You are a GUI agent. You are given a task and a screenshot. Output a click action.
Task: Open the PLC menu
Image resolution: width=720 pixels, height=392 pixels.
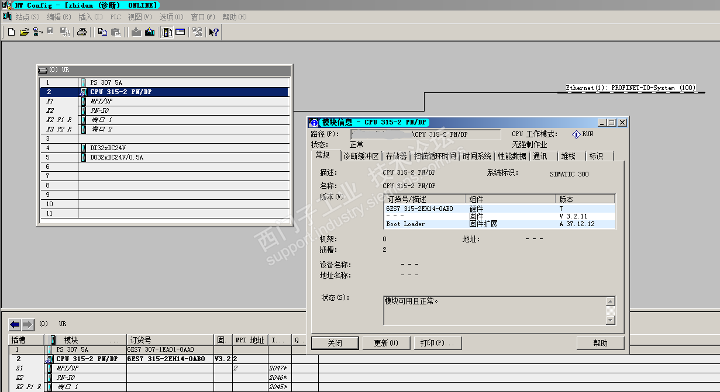[x=115, y=17]
